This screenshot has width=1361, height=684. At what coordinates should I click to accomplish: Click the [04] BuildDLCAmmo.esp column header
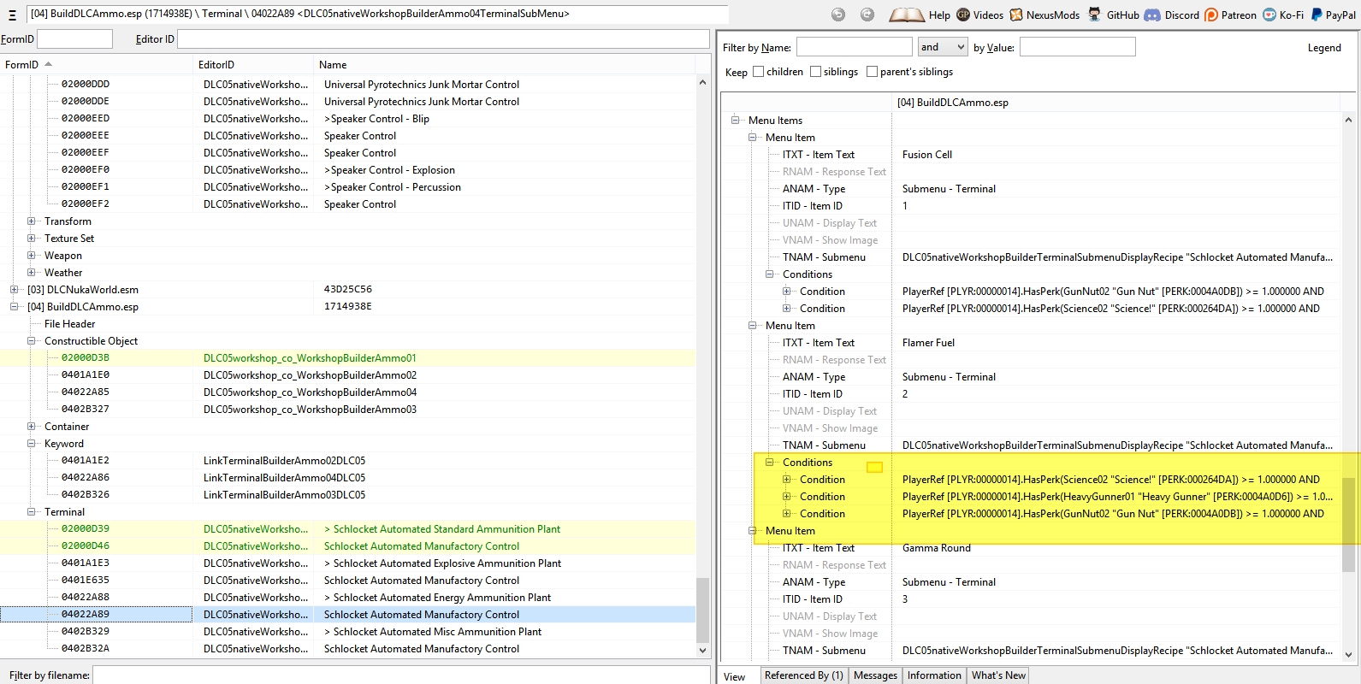click(x=1116, y=103)
